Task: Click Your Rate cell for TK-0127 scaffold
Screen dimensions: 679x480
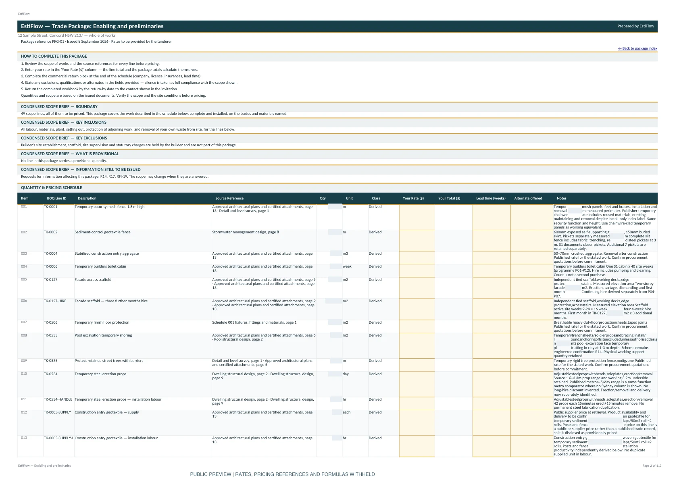Action: click(x=417, y=288)
